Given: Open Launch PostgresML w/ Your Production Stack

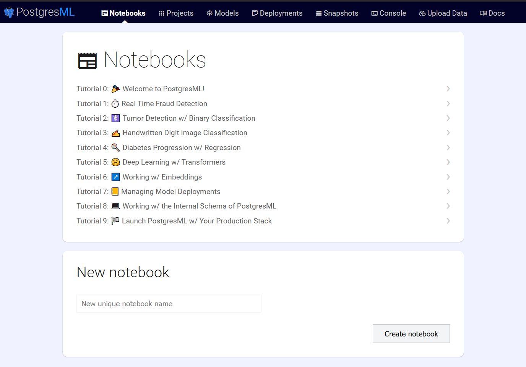Looking at the screenshot, I should (x=197, y=221).
